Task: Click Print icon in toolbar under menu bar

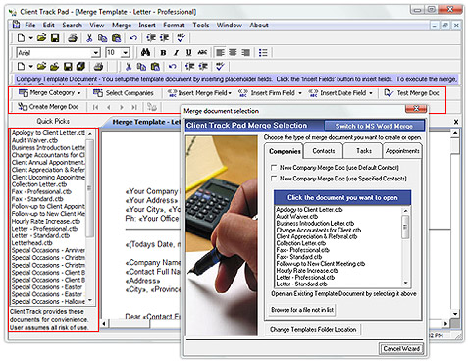Action: pos(73,38)
